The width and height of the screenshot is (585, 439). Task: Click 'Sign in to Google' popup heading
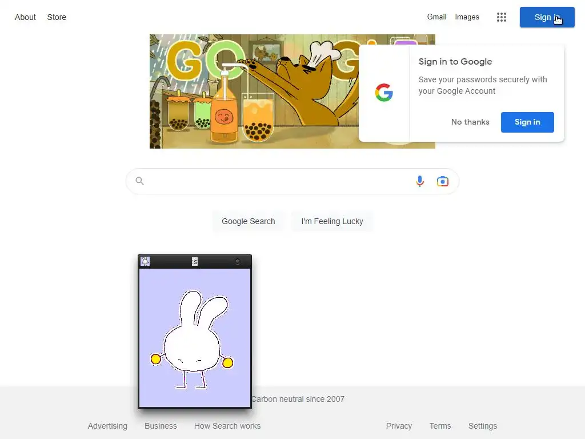455,62
